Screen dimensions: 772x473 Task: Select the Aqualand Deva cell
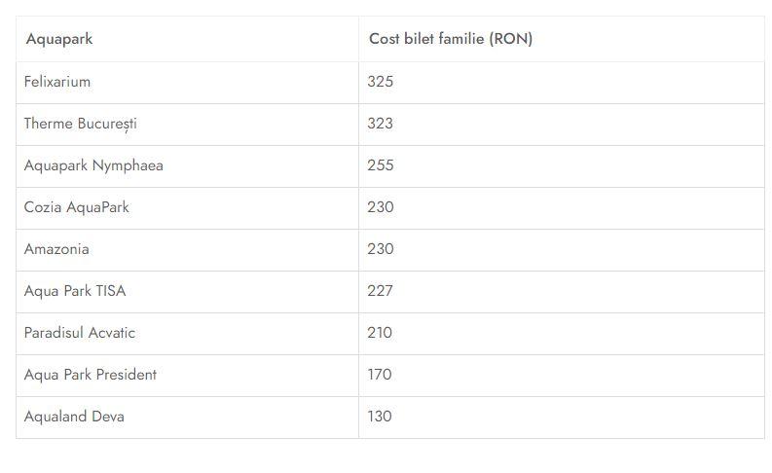[74, 417]
